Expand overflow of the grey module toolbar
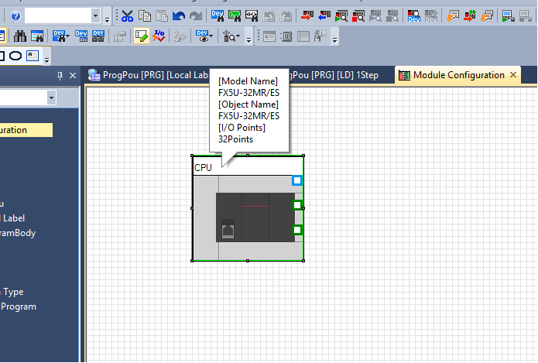Screen dimensions: 538x363 coord(335,38)
